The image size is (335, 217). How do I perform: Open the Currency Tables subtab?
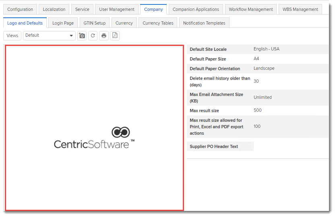click(158, 23)
